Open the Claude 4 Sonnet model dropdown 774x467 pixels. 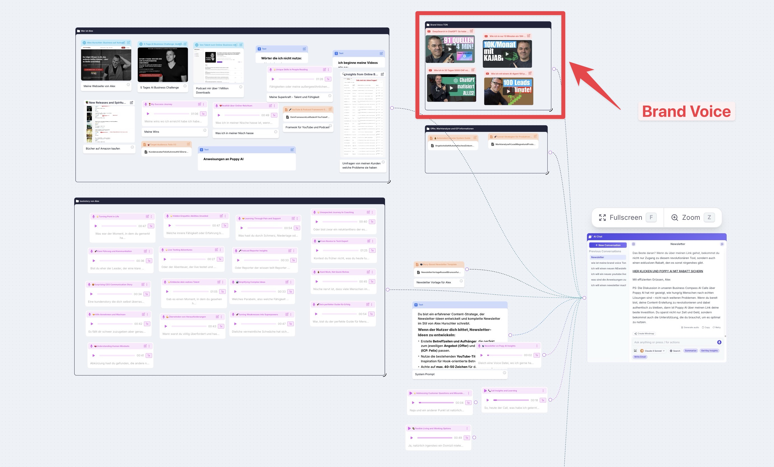[x=653, y=351]
